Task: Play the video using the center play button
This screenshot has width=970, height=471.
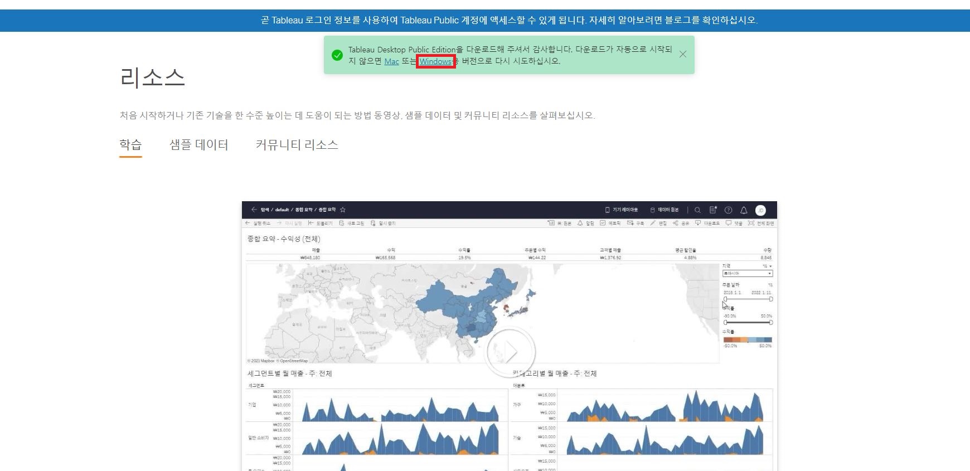Action: click(x=510, y=352)
